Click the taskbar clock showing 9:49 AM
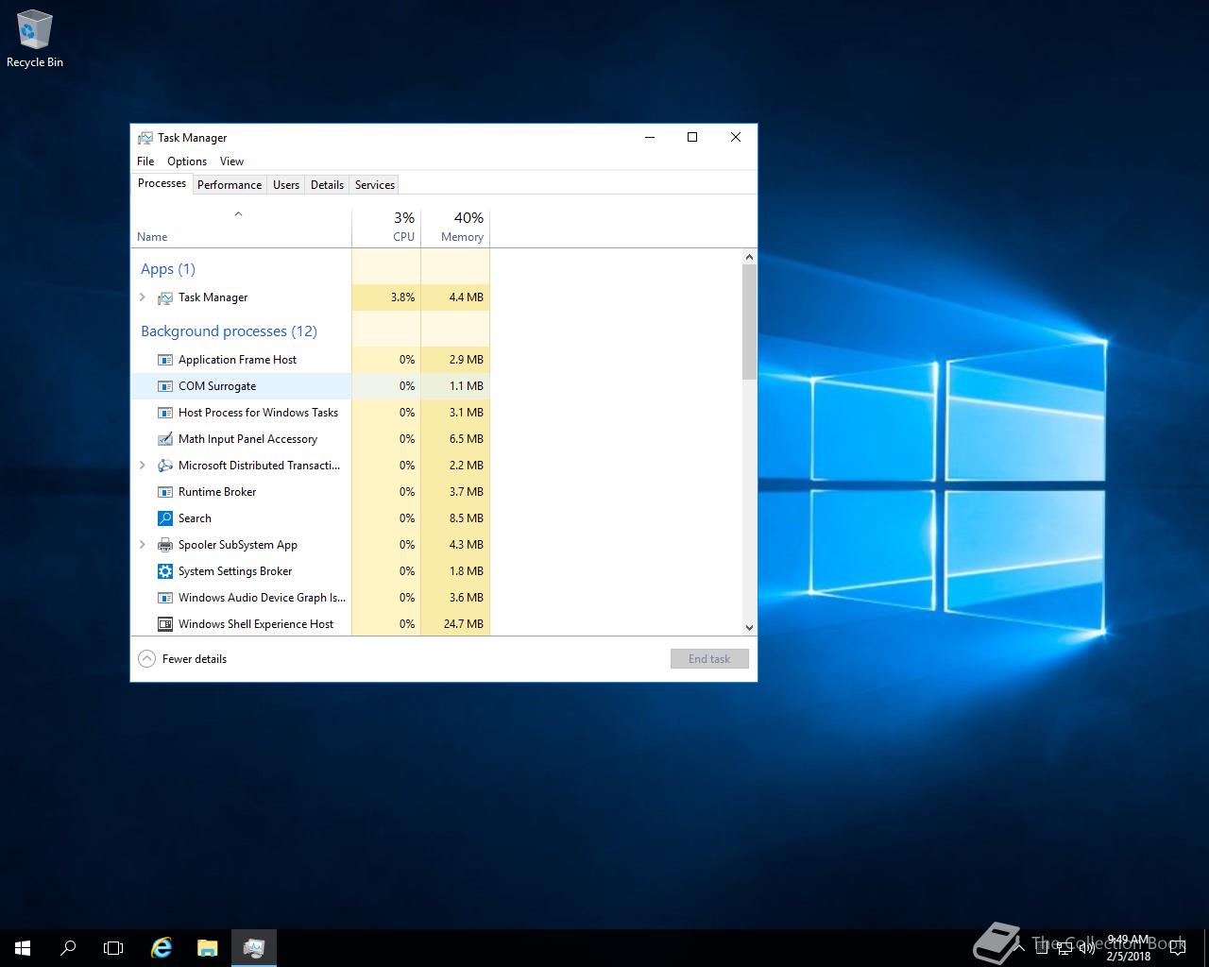The width and height of the screenshot is (1209, 967). [1129, 948]
